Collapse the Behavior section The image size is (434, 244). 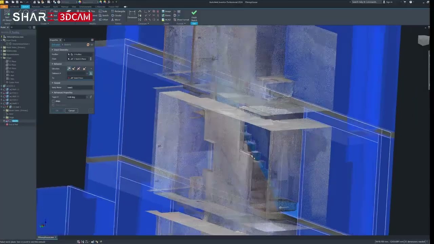tap(53, 64)
